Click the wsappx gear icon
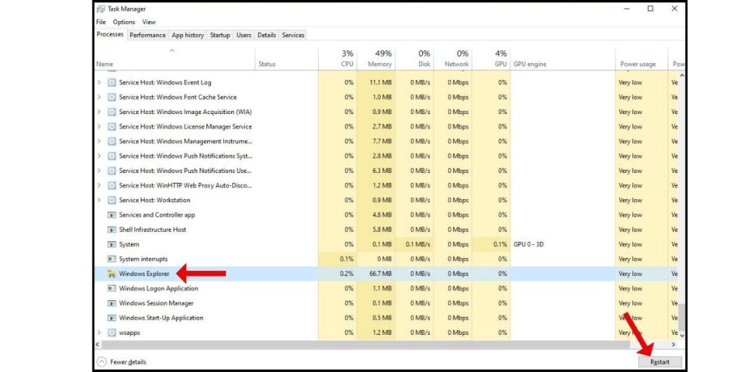Viewport: 744px width, 372px height. [111, 333]
